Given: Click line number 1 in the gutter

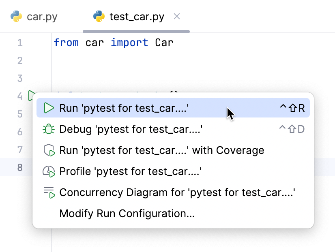Looking at the screenshot, I should point(20,43).
